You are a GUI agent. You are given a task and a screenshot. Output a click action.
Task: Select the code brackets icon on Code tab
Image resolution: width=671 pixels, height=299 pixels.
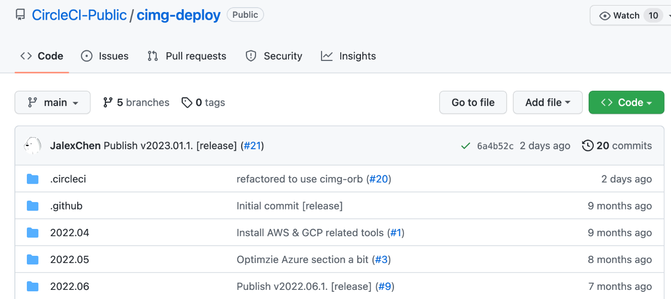tap(26, 56)
